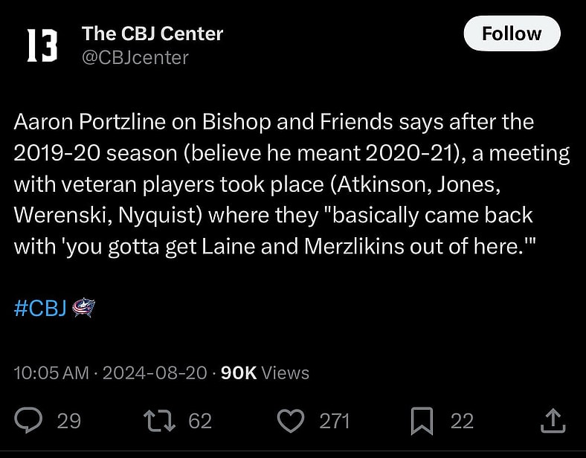
Task: Bookmark this tweet using the bookmark icon
Action: tap(422, 422)
